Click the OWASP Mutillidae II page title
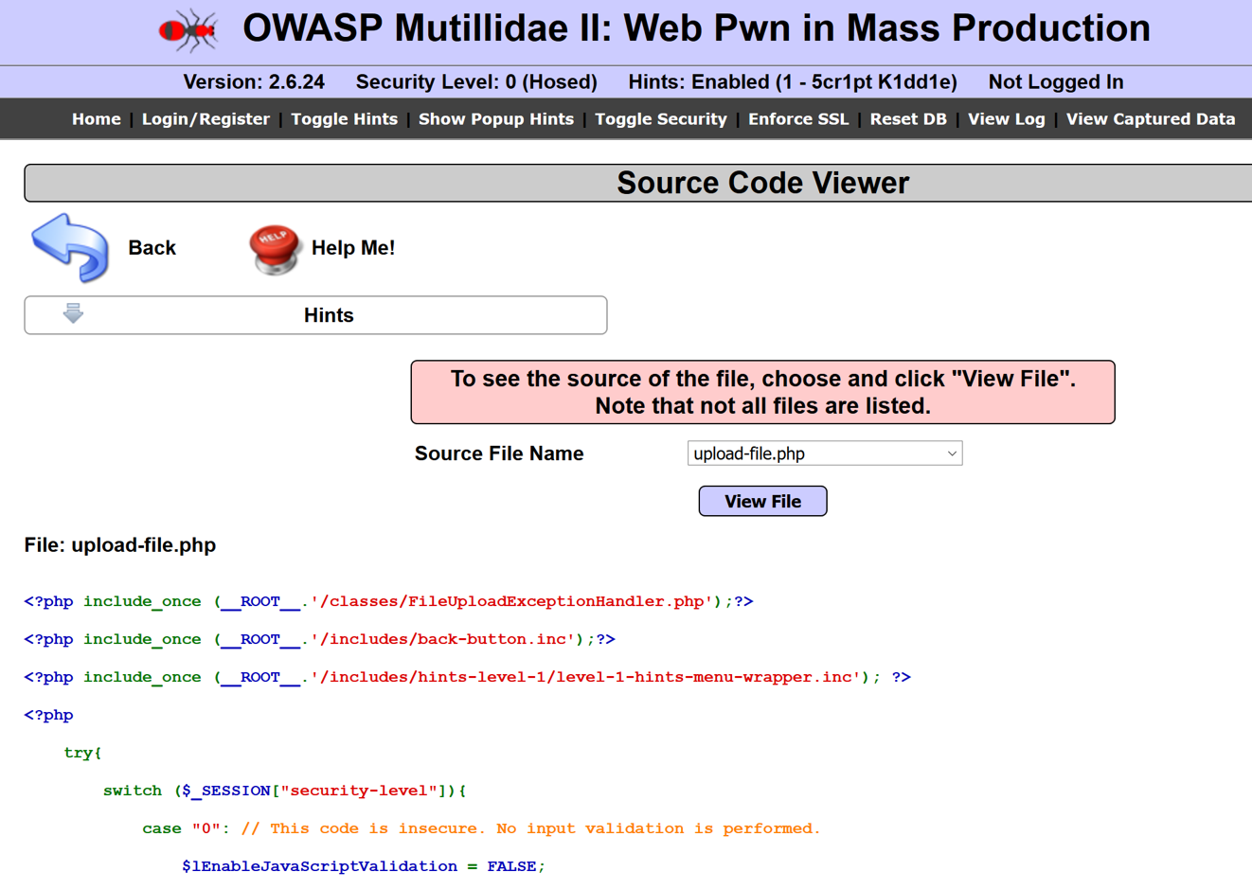1252x889 pixels. (x=696, y=28)
